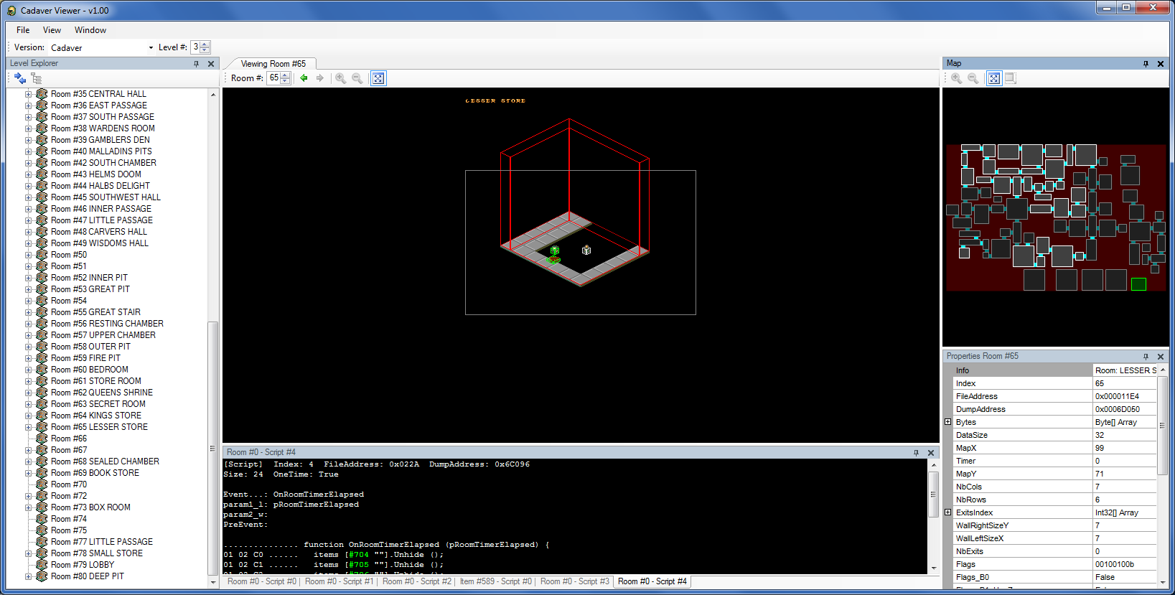Switch to Room #0 - Script #1 tab

pyautogui.click(x=340, y=581)
